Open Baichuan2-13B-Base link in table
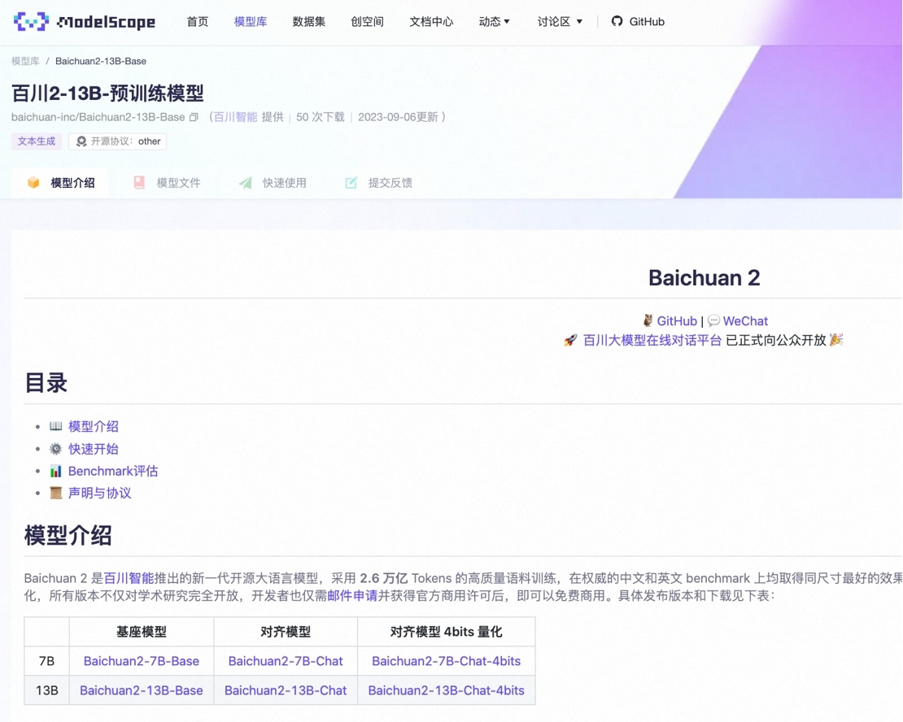Image resolution: width=903 pixels, height=722 pixels. point(141,690)
